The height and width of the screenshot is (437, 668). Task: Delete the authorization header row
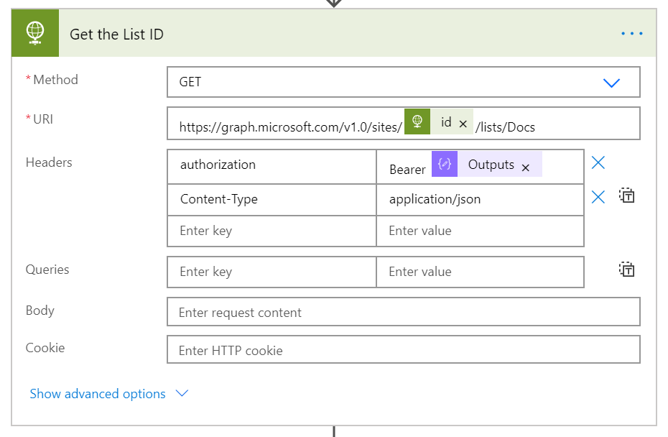[598, 162]
